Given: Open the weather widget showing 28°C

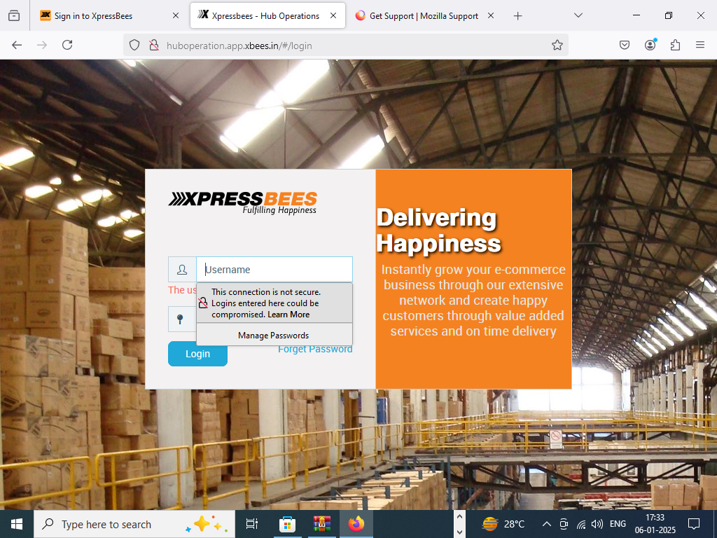Looking at the screenshot, I should coord(503,524).
